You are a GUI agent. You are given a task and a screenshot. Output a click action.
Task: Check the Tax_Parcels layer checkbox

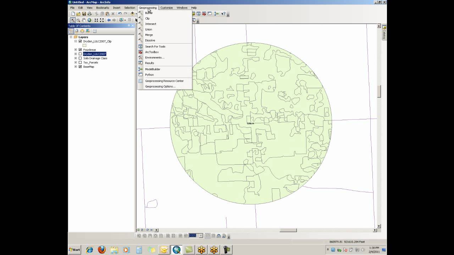click(x=80, y=62)
